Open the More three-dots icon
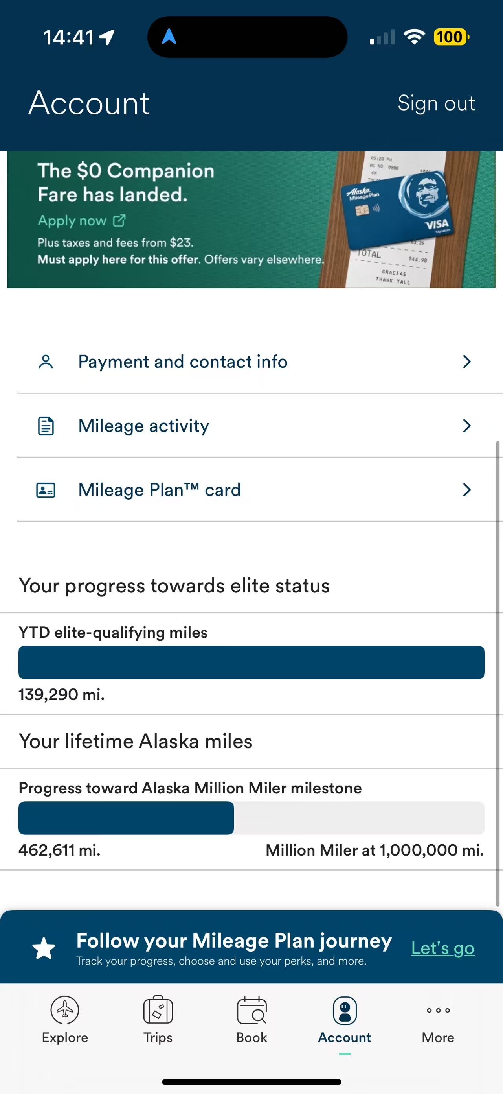 pyautogui.click(x=438, y=1010)
